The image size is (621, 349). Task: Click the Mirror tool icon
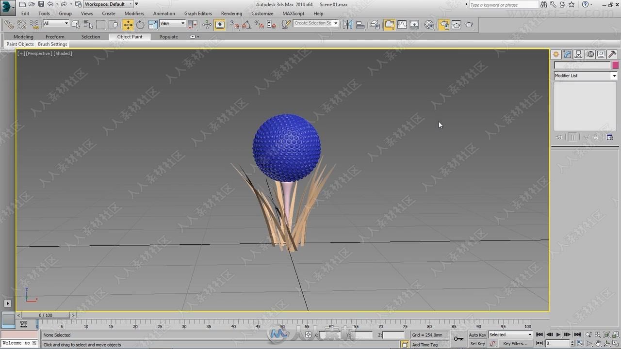tap(347, 24)
